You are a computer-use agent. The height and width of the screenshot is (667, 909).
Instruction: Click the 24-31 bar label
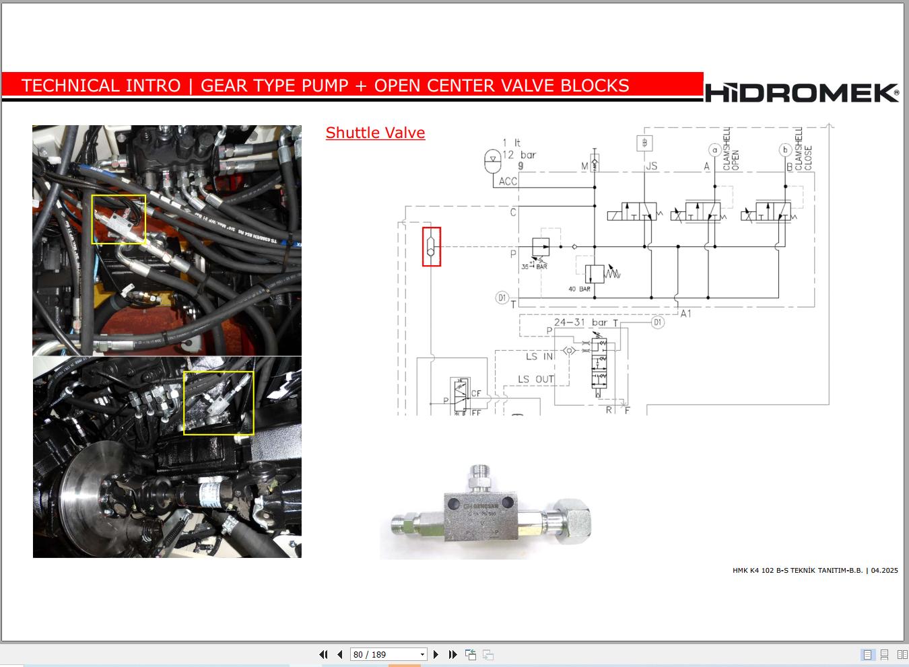(580, 322)
